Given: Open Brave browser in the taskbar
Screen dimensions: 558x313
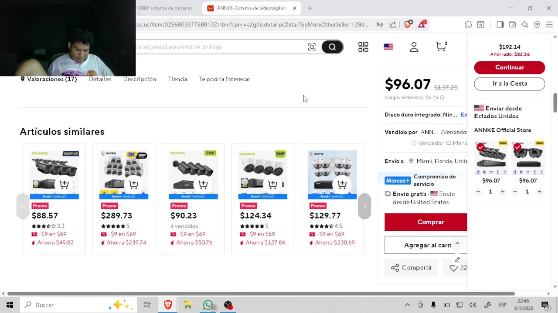Looking at the screenshot, I should [x=168, y=305].
